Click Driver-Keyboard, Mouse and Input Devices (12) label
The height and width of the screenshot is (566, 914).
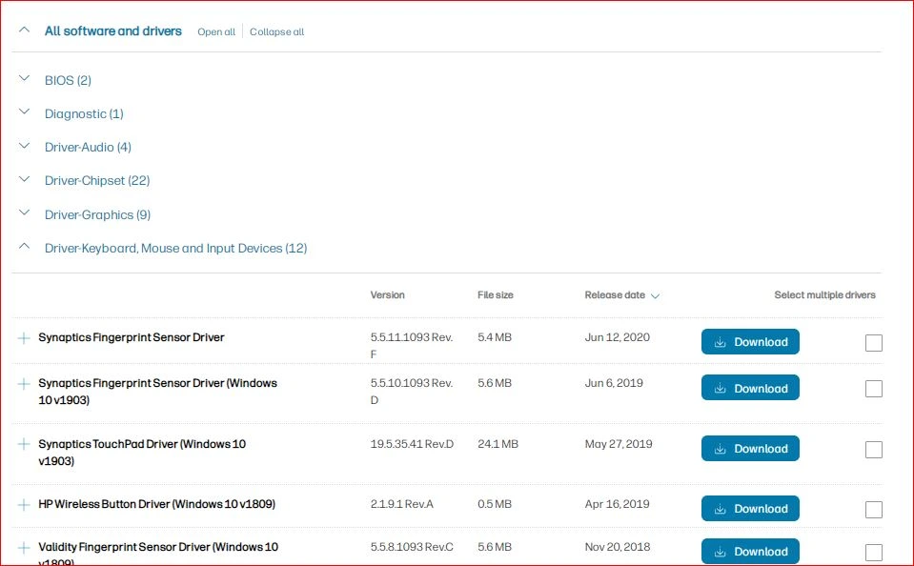(176, 249)
